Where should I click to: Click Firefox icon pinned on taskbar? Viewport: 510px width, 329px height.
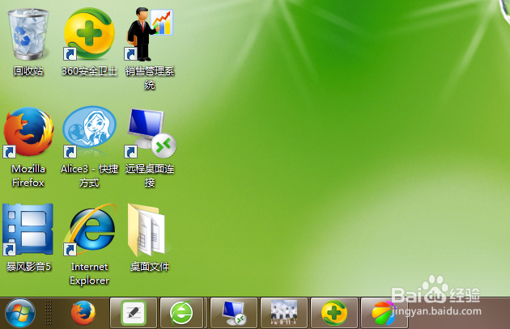[x=83, y=313]
